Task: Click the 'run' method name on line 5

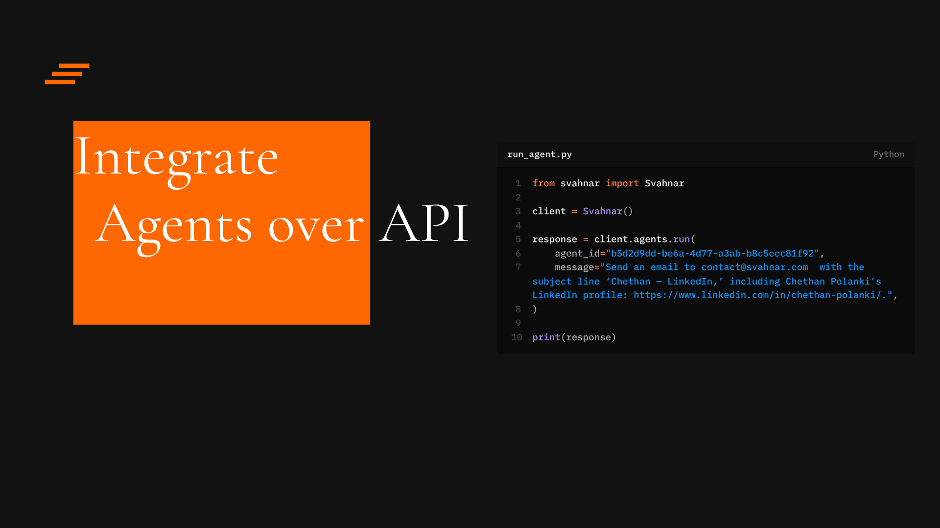Action: [x=681, y=239]
